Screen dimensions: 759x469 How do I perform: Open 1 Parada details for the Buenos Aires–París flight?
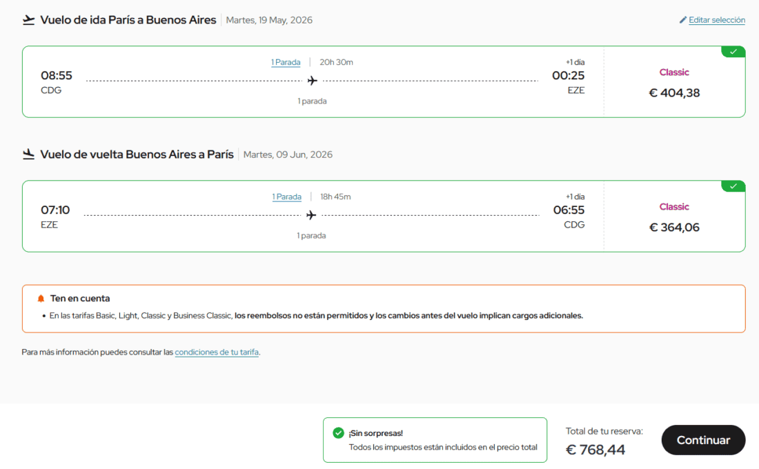[286, 197]
